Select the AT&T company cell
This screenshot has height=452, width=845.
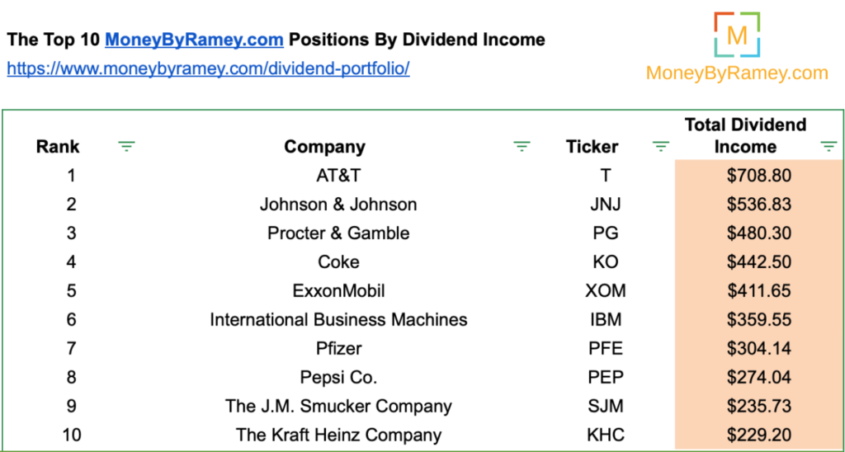point(338,175)
